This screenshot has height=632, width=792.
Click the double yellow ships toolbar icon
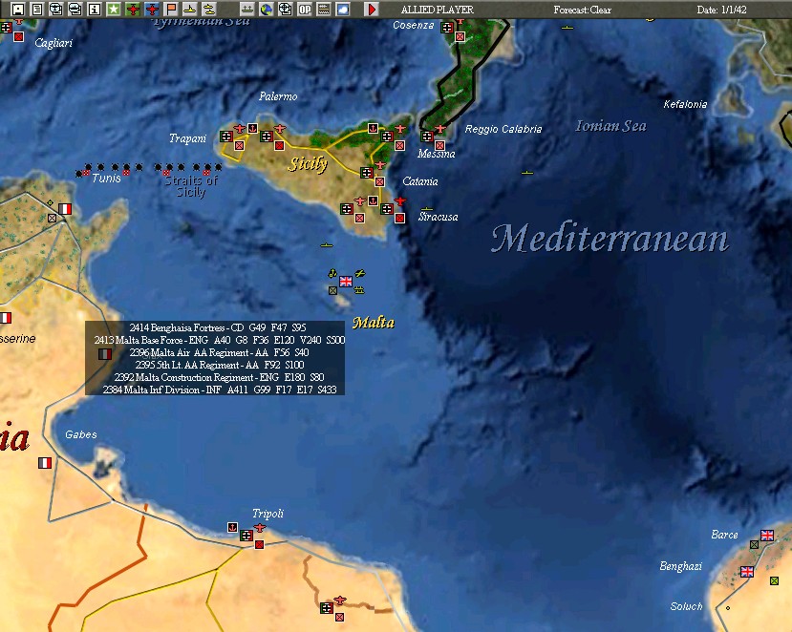click(x=209, y=10)
